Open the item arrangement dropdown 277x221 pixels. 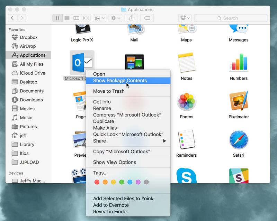coord(100,18)
